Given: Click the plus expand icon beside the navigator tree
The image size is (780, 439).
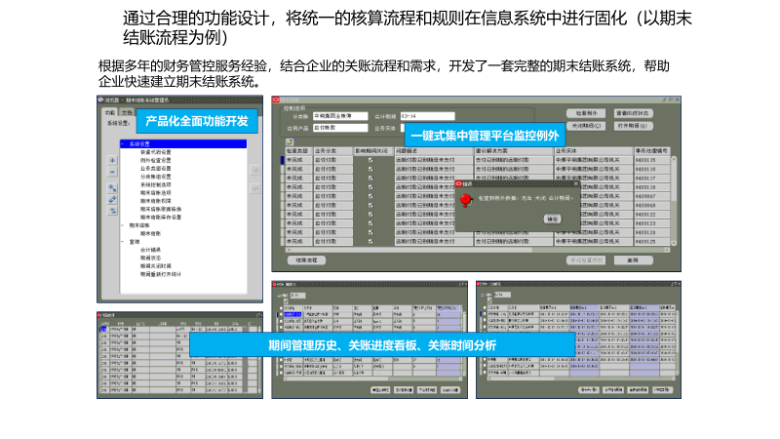Looking at the screenshot, I should click(112, 160).
